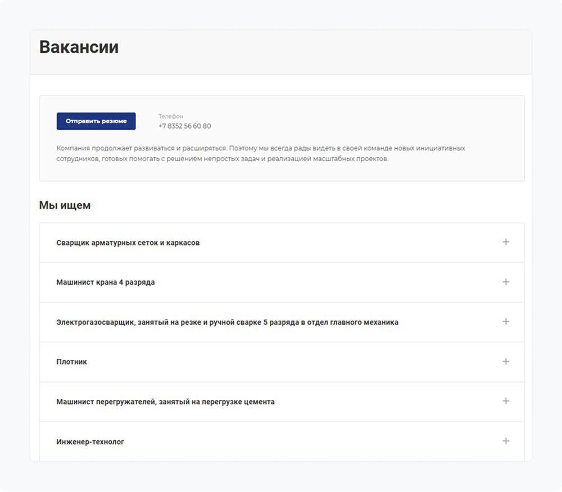Click the Телефон label above the number

tap(171, 116)
